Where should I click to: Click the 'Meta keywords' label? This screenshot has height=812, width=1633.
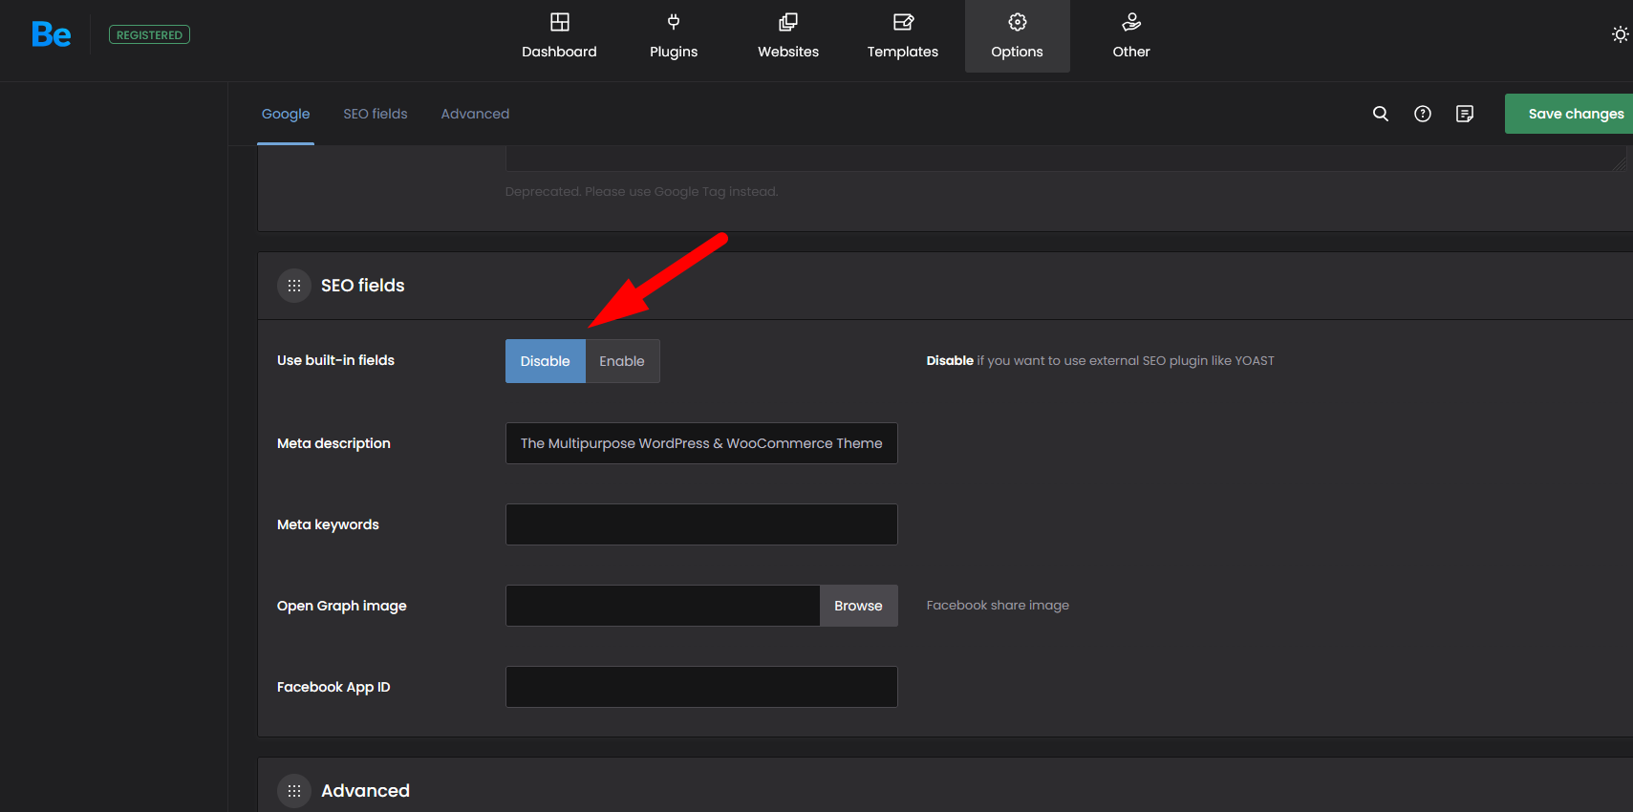click(328, 524)
